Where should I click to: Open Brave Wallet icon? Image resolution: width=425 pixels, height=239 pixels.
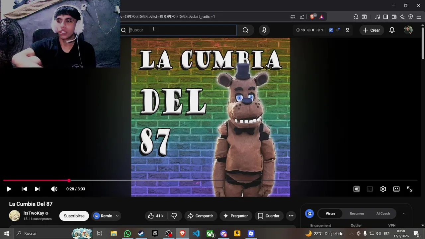click(394, 17)
